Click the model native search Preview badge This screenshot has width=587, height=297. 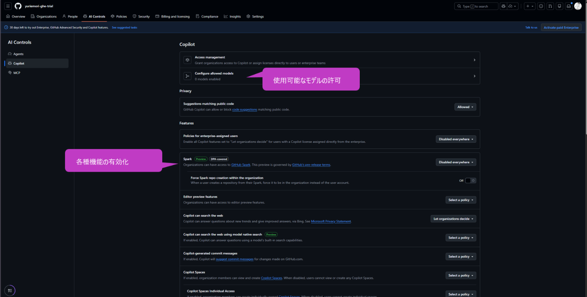coord(271,235)
